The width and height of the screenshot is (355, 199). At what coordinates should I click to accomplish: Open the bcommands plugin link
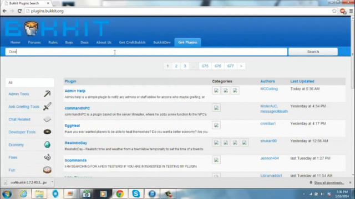coord(75,160)
